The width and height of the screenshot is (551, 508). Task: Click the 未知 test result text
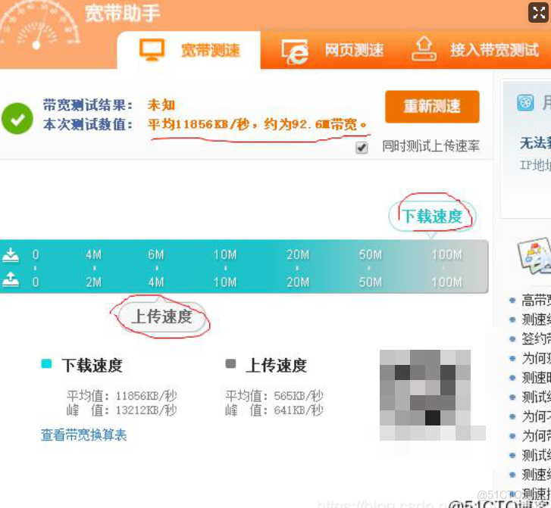tap(161, 104)
